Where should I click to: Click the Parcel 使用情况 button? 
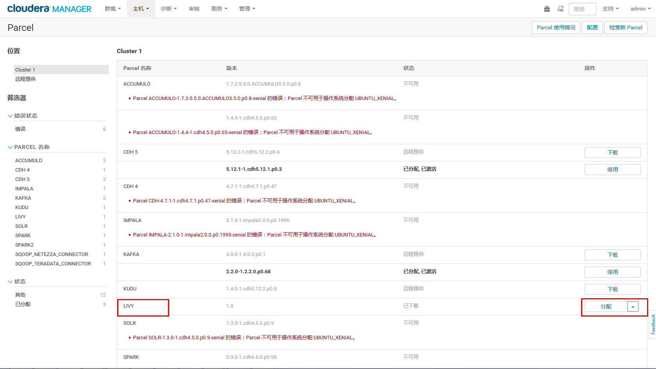click(556, 27)
